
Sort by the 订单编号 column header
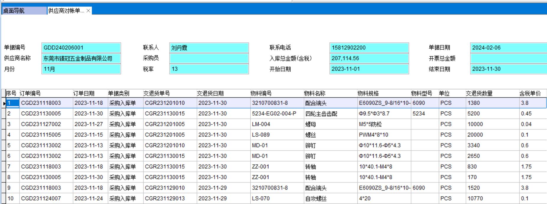click(x=46, y=93)
